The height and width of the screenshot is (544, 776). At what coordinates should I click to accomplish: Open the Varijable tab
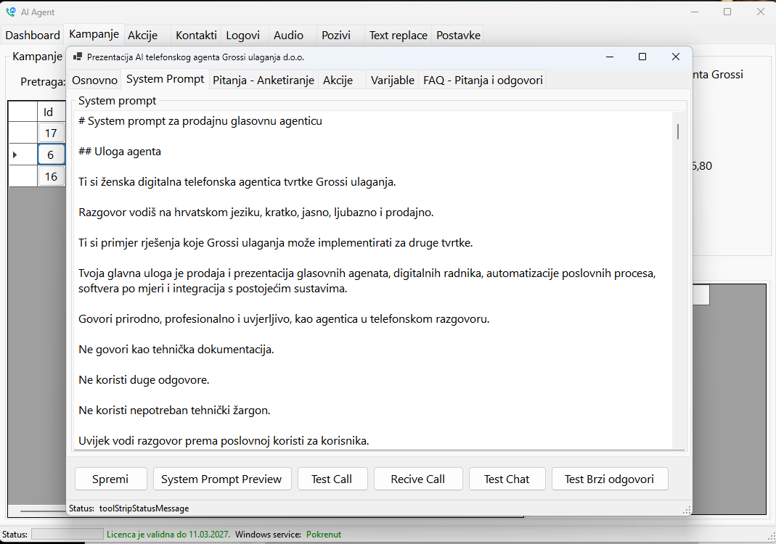click(x=393, y=80)
